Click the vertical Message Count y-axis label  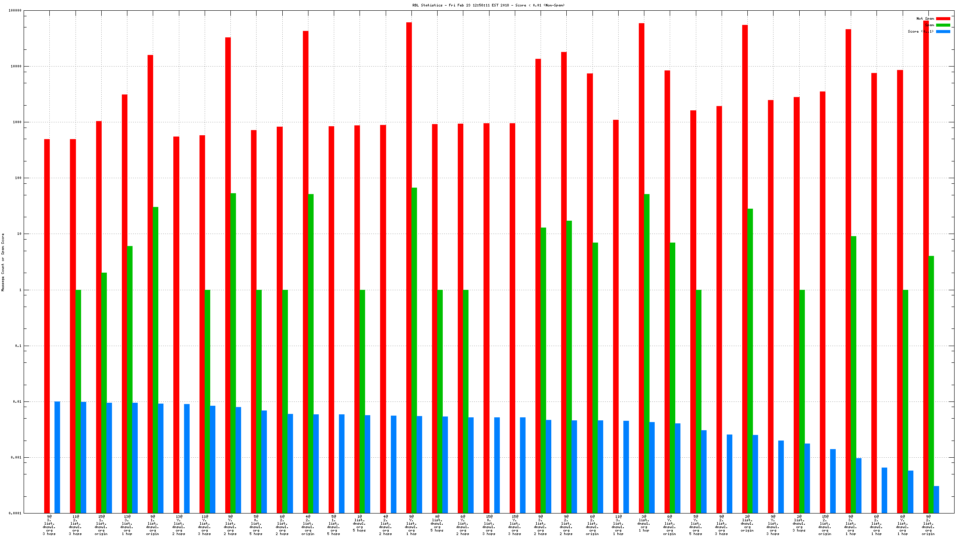3,262
